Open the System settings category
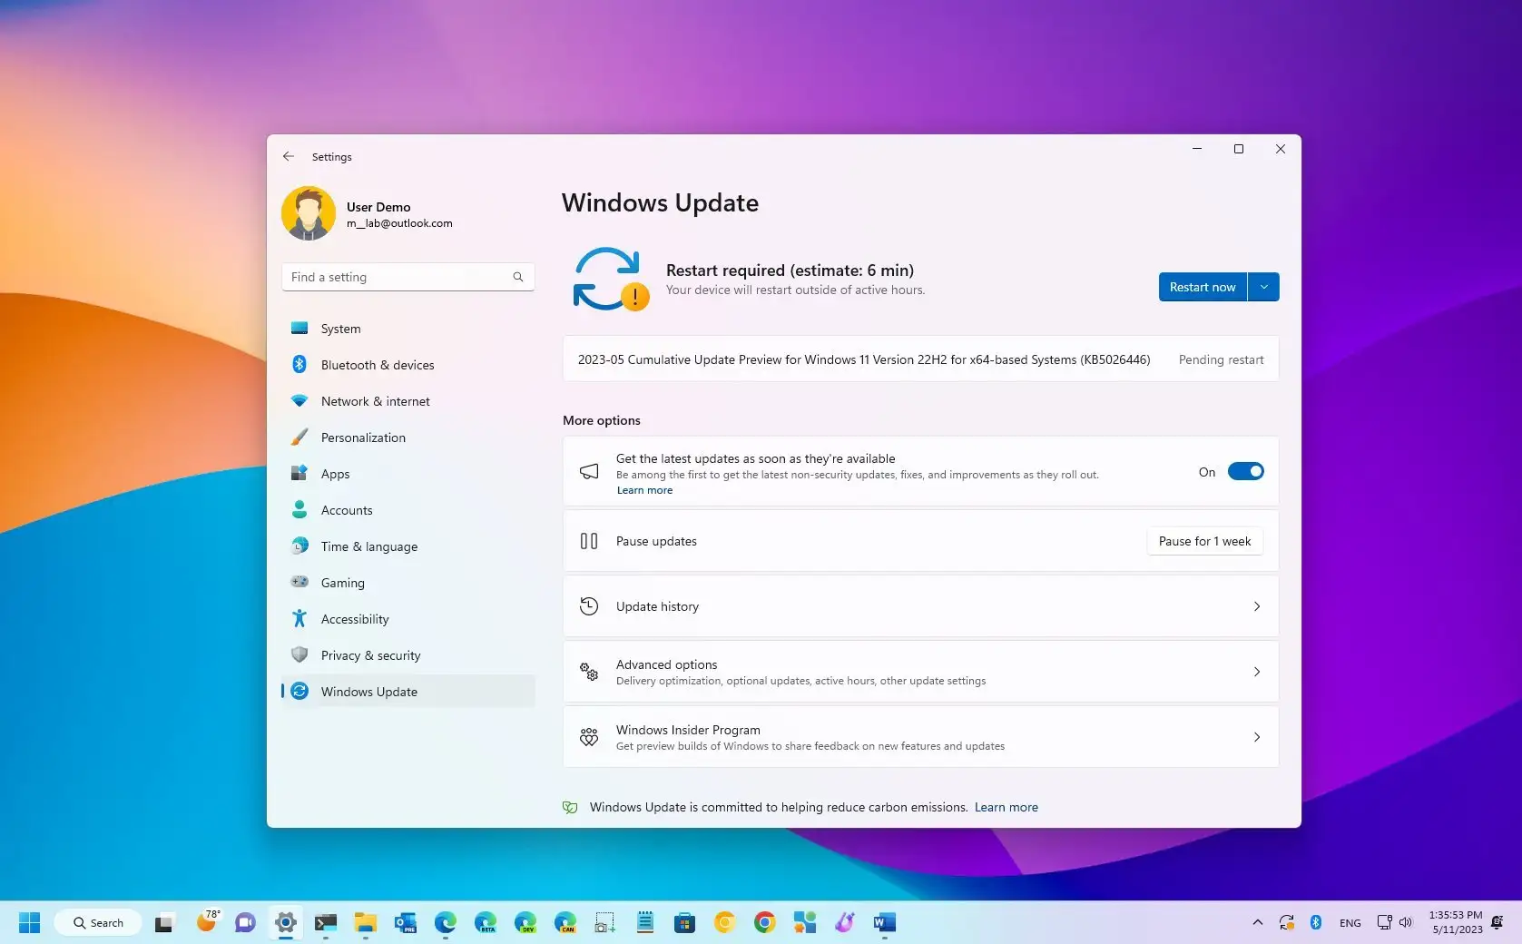The image size is (1522, 944). 408,329
